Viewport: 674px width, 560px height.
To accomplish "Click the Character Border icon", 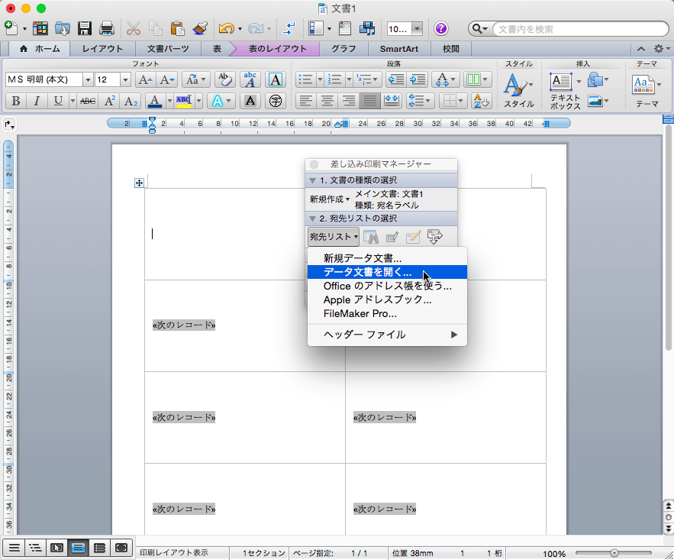I will [275, 79].
